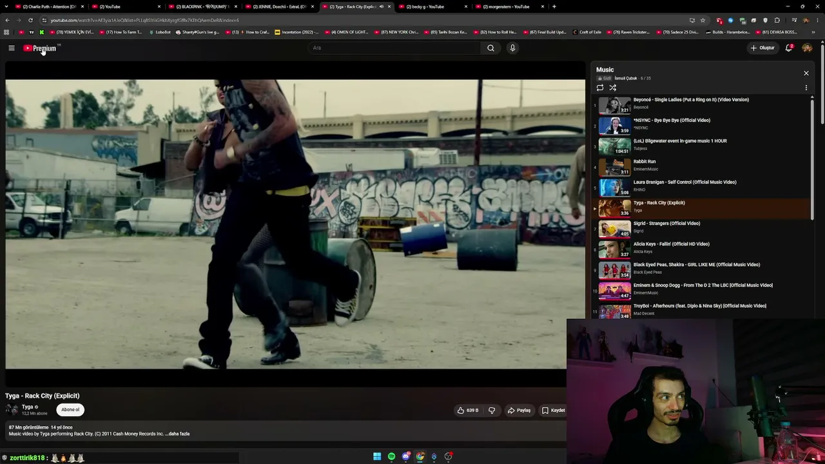The height and width of the screenshot is (464, 825).
Task: Select 'Eminem & Snoop Dogg - From The D 2 The LBC'
Action: [x=702, y=290]
